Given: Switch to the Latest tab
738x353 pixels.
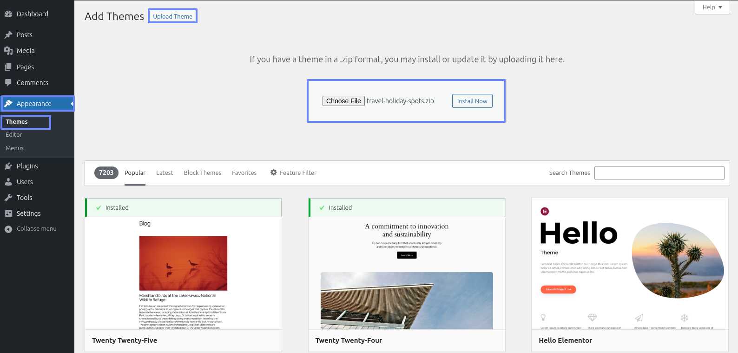Looking at the screenshot, I should [x=165, y=173].
